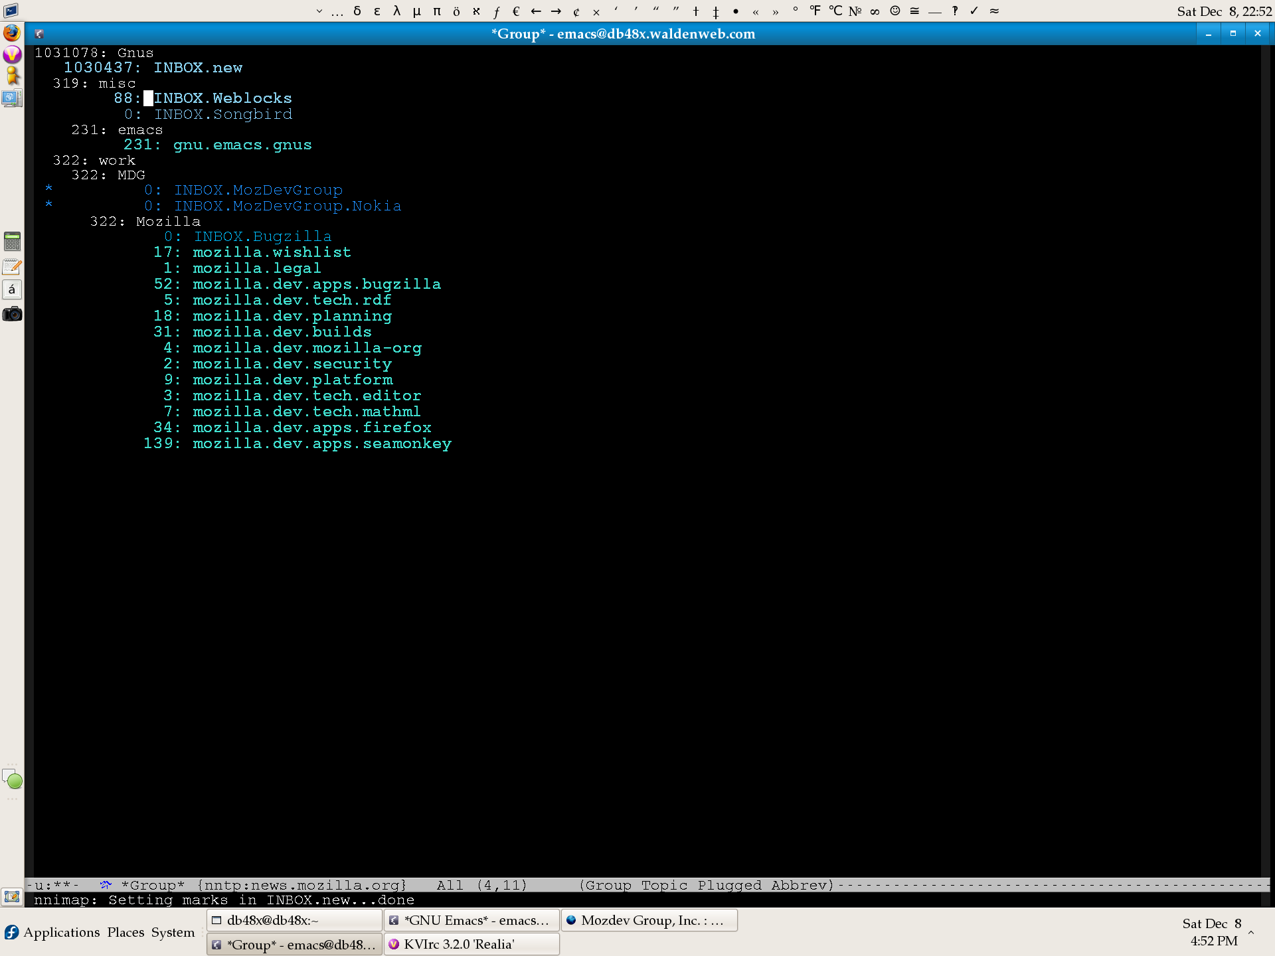Open the character palette dropdown chevron
This screenshot has height=956, width=1275.
tap(319, 11)
